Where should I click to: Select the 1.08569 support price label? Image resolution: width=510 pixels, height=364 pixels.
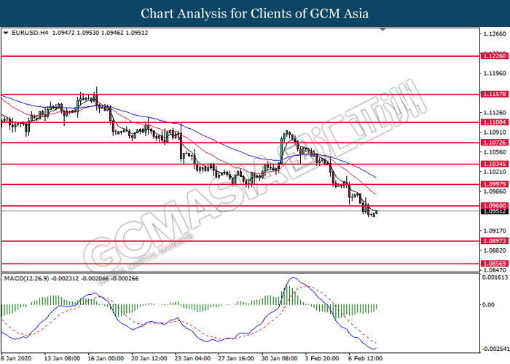pos(494,264)
